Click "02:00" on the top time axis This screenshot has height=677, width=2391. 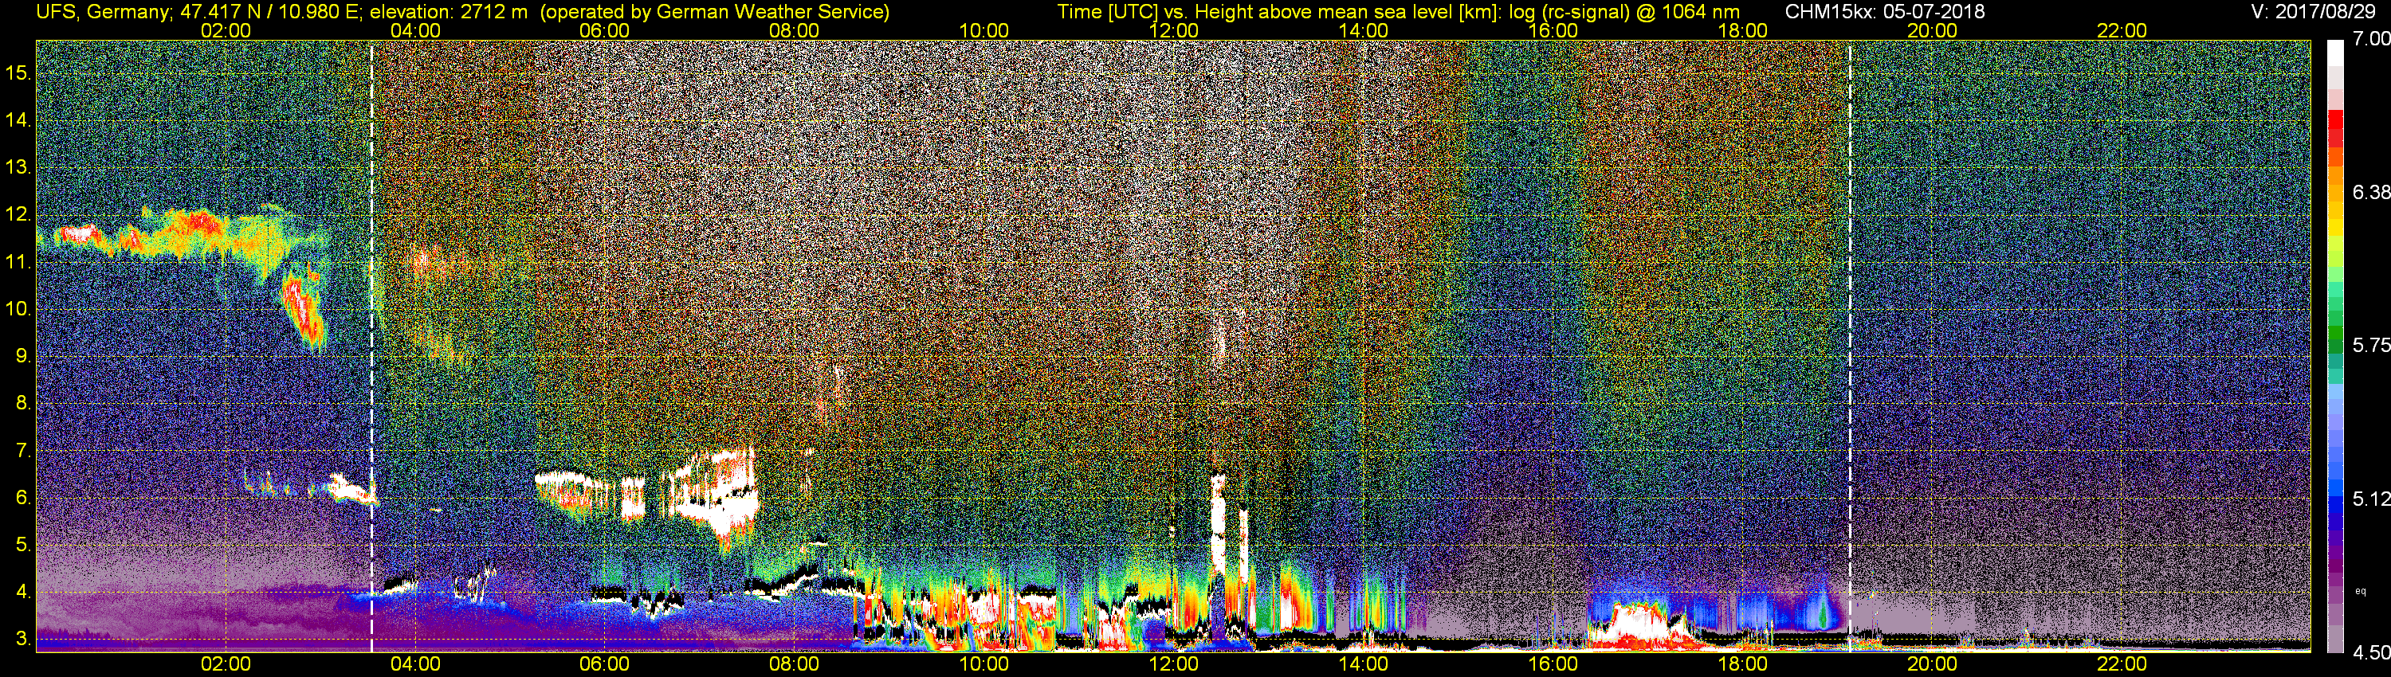click(x=226, y=30)
